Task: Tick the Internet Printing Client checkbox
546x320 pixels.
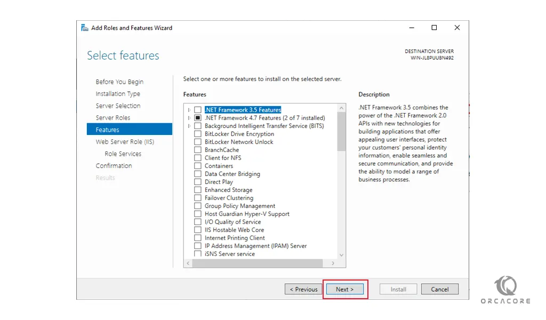Action: pos(197,238)
